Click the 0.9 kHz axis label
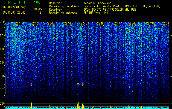Viewport: 172px width, 109px height. coord(2,63)
